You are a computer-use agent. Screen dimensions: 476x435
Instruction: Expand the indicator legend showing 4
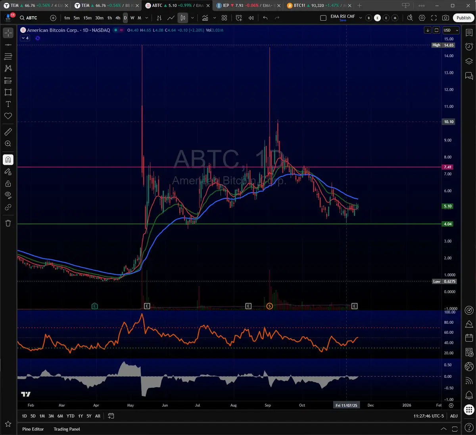click(x=25, y=38)
